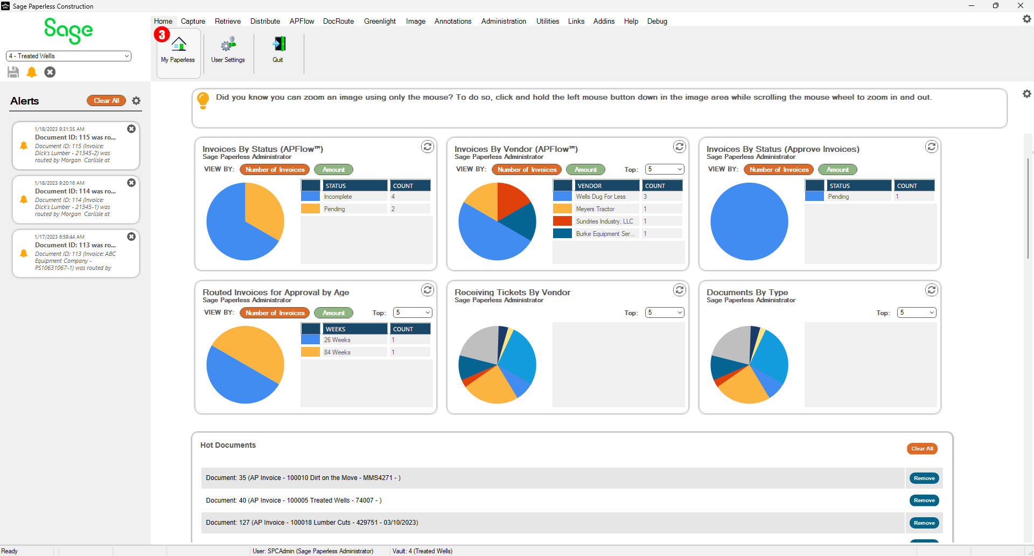Dismiss the Document ID 113 alert
This screenshot has height=556, width=1034.
(x=131, y=237)
